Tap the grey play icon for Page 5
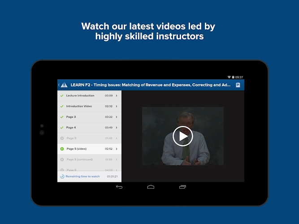299x224 pixels. coord(62,138)
